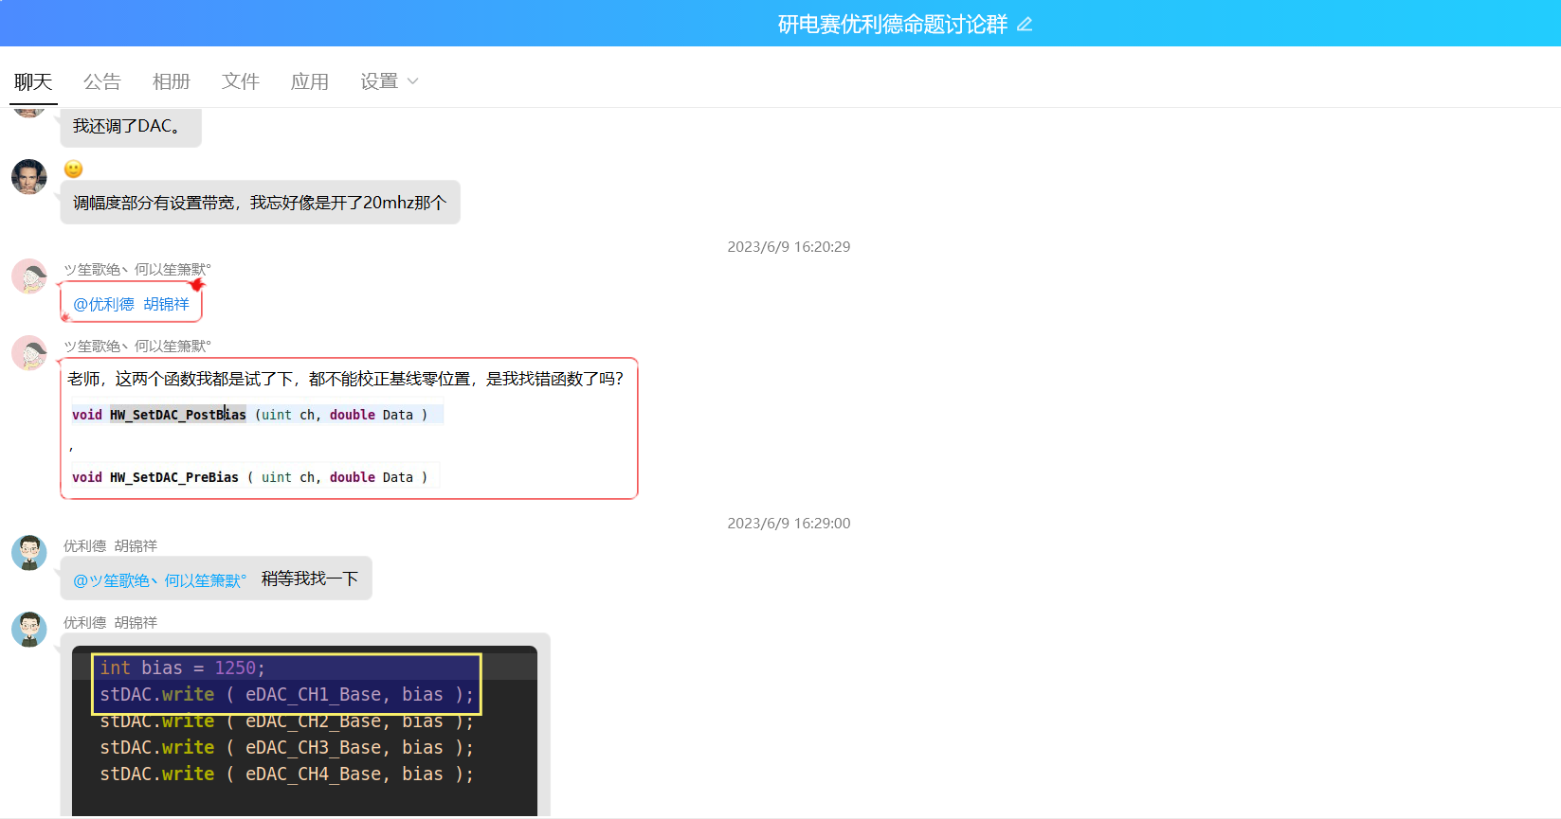1561x819 pixels.
Task: Click the eDAC_CH4_Base line in code image
Action: point(287,774)
